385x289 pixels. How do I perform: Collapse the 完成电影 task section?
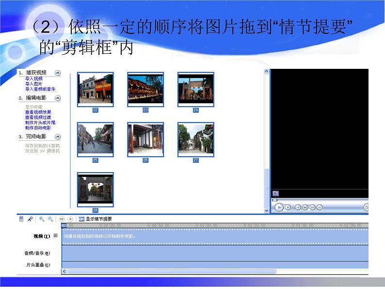click(58, 137)
